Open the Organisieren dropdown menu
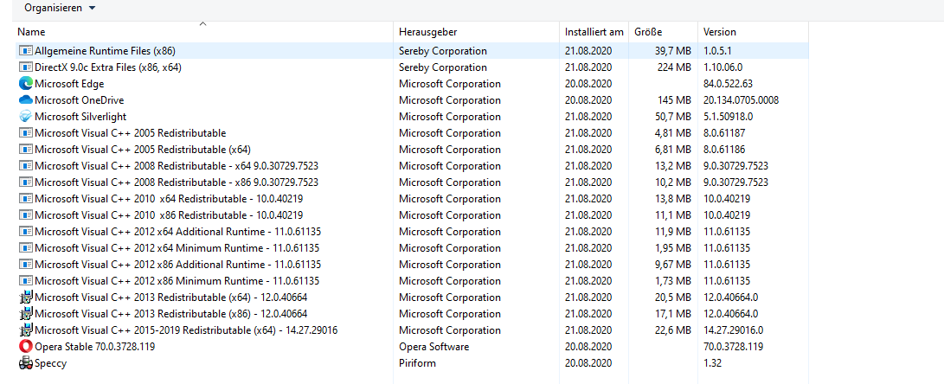This screenshot has width=944, height=384. click(60, 8)
